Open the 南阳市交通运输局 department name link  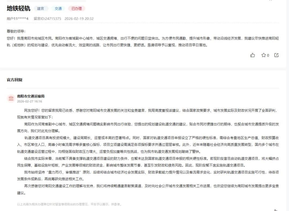click(x=31, y=96)
